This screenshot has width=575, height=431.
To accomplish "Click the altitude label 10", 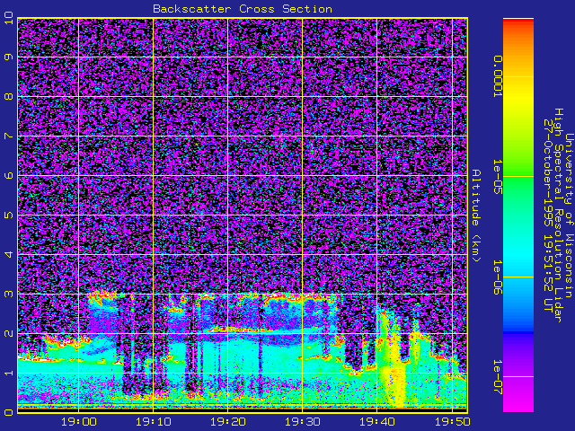I will tap(9, 18).
